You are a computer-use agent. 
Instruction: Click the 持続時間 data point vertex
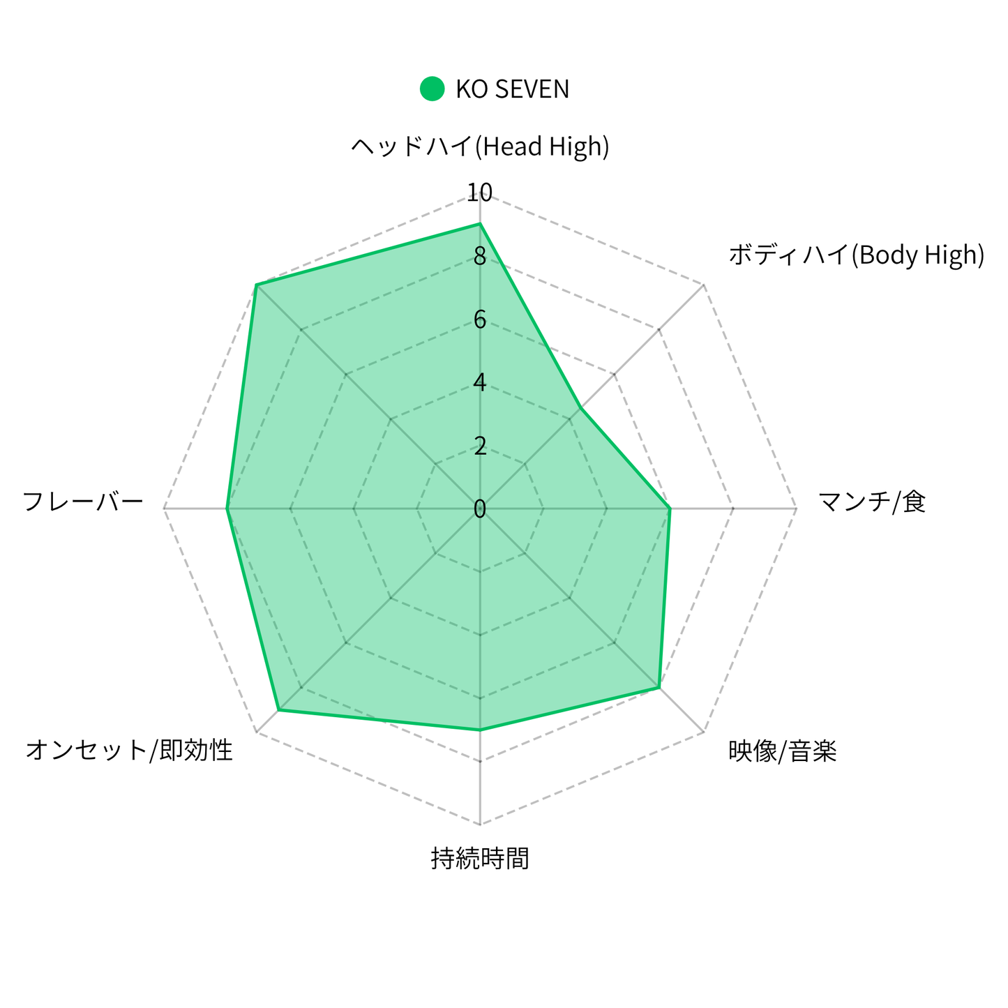[480, 730]
